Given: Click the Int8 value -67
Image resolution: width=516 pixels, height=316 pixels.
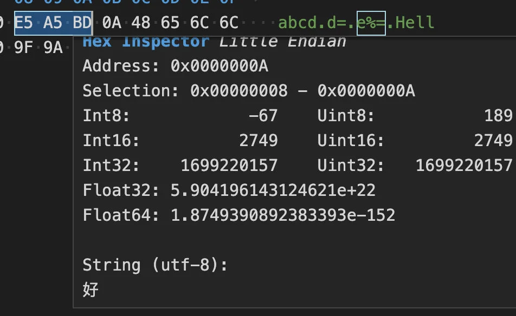Looking at the screenshot, I should click(x=263, y=115).
